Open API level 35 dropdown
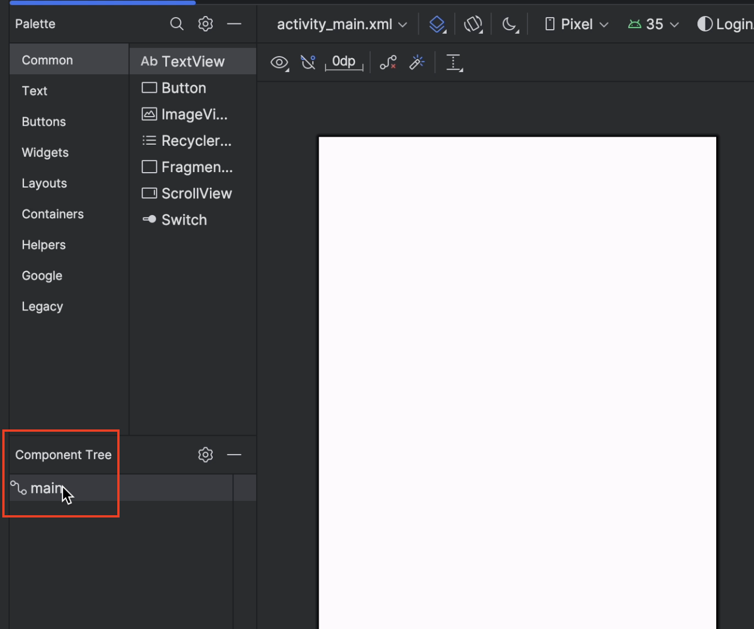Image resolution: width=754 pixels, height=629 pixels. 653,24
